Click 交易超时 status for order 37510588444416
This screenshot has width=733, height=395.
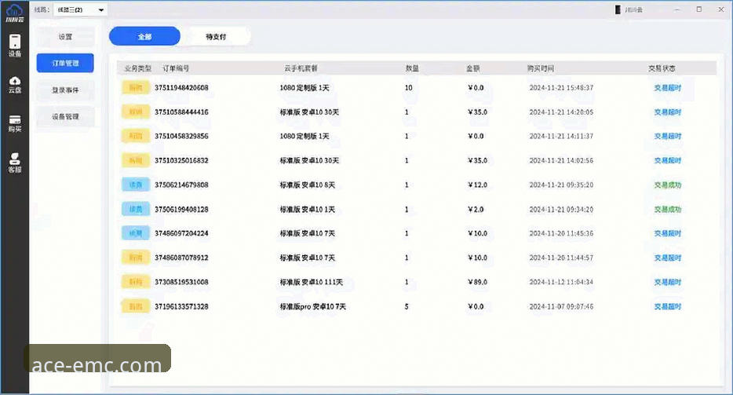668,112
